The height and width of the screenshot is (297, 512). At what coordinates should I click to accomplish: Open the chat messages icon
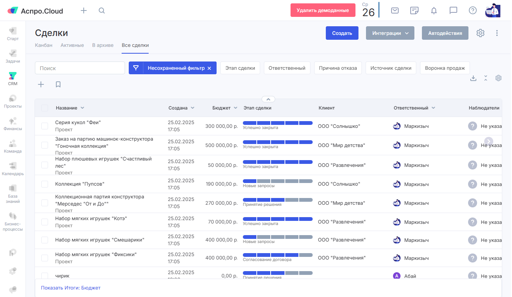453,10
